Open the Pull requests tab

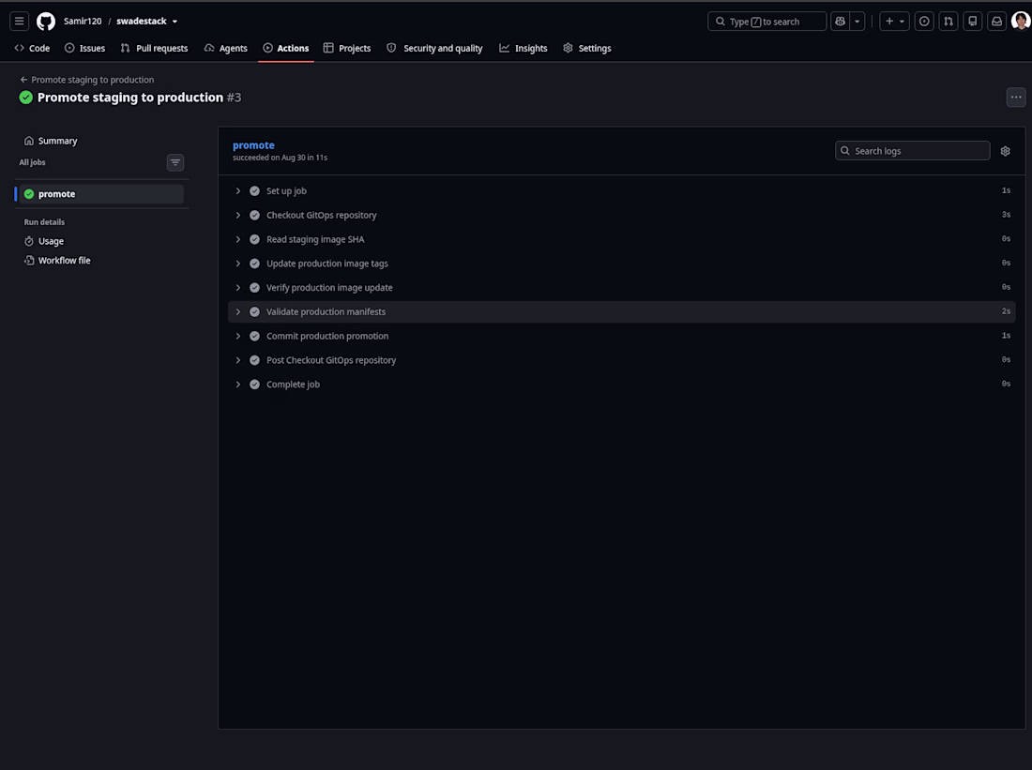coord(154,48)
